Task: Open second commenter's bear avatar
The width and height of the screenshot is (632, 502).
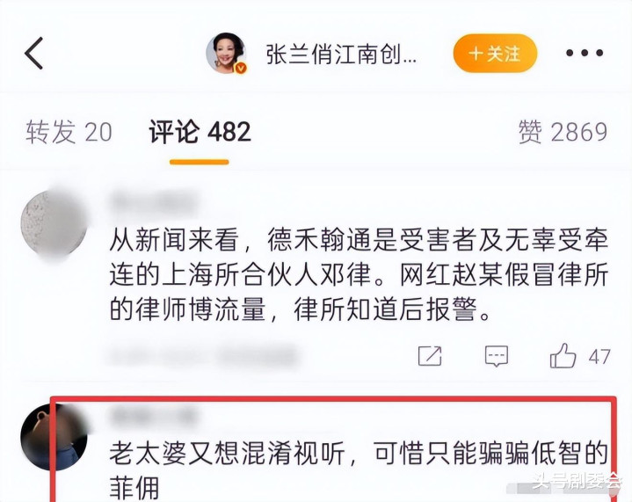Action: click(x=54, y=438)
